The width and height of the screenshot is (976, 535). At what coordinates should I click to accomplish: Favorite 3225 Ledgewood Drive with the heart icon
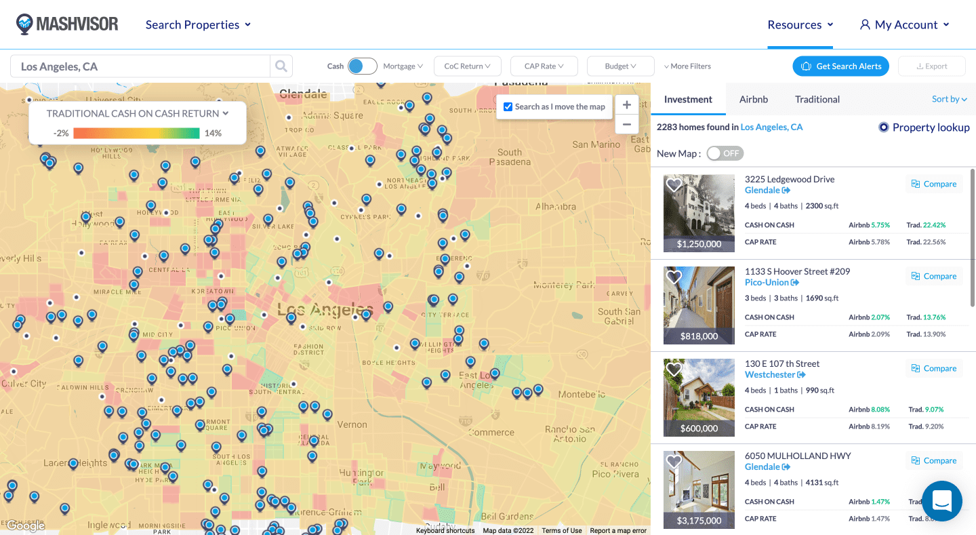674,184
